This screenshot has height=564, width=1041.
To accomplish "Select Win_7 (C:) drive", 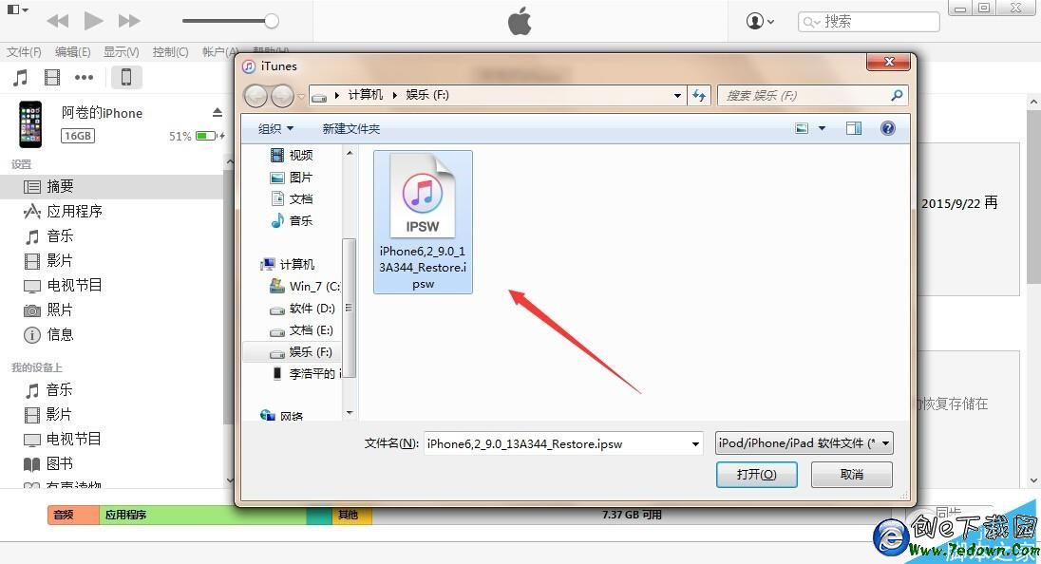I will coord(306,286).
